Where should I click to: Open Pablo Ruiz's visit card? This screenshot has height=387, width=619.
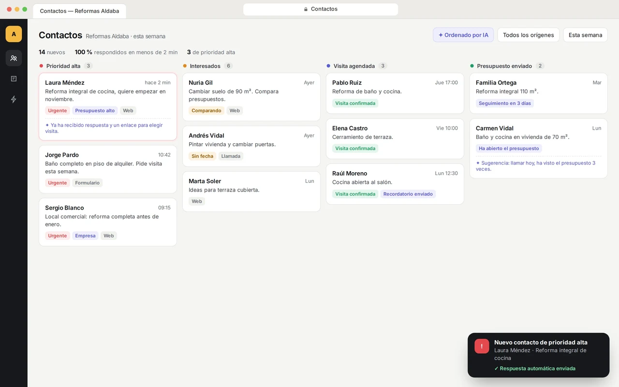point(395,93)
